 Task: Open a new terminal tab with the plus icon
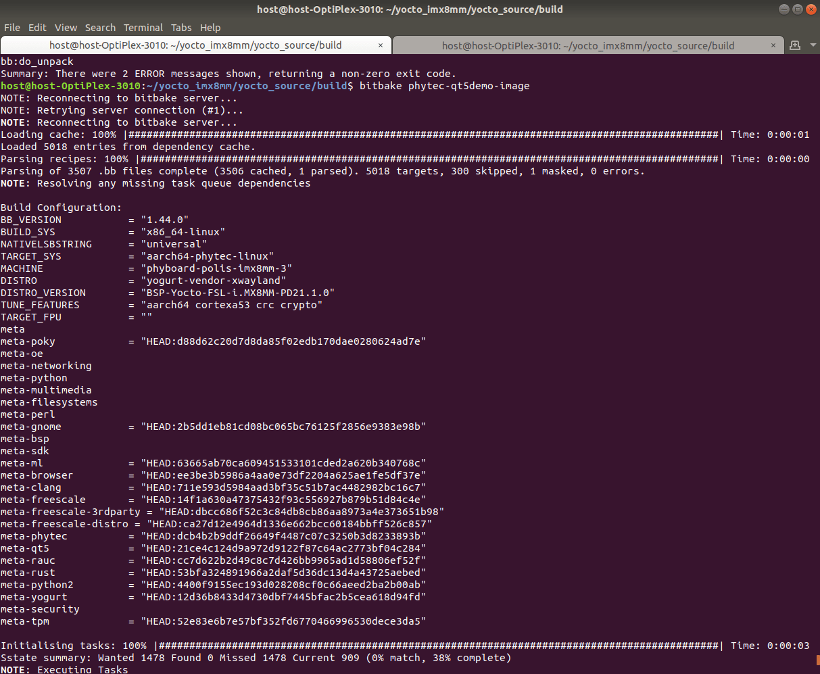coord(795,45)
